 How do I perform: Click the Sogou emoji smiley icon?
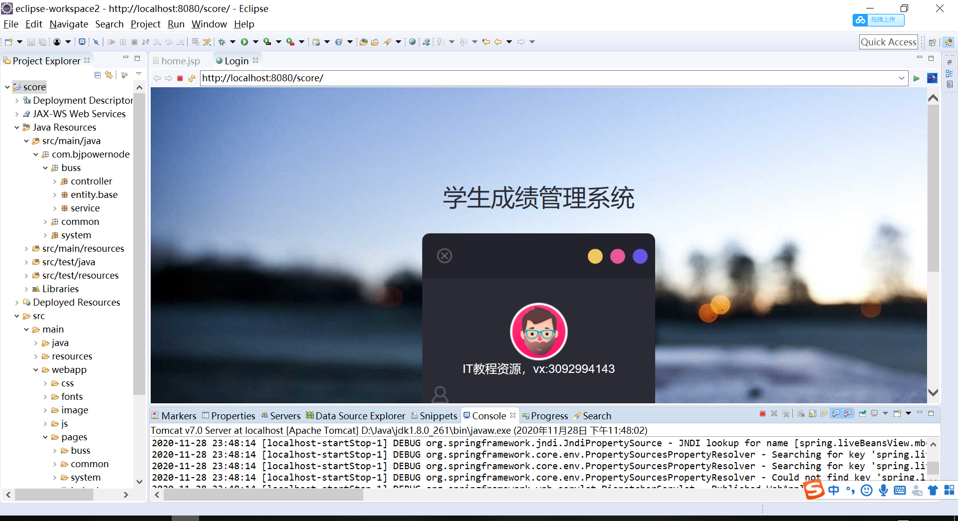tap(867, 490)
